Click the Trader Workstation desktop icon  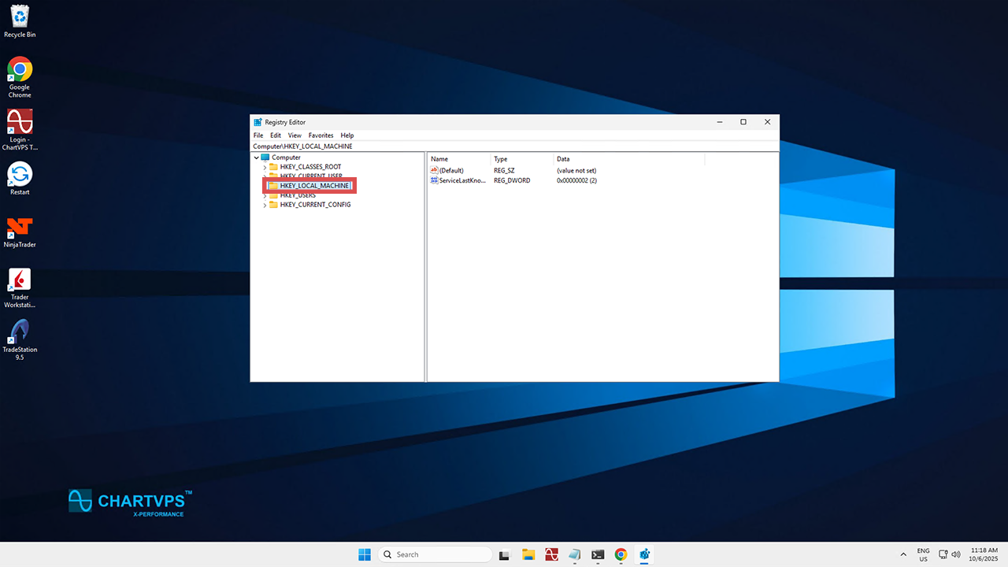pyautogui.click(x=20, y=280)
